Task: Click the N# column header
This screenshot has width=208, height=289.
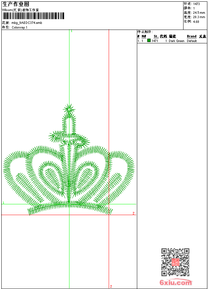Action: pyautogui.click(x=144, y=36)
